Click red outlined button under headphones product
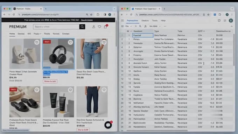Viewport: 238px width, 134px height. 50,81
